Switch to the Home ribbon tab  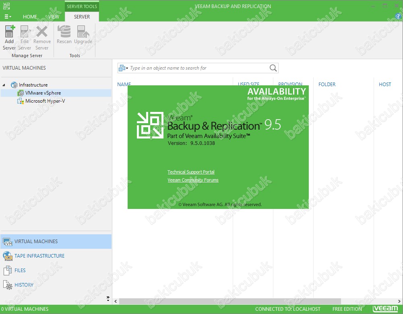tap(30, 17)
